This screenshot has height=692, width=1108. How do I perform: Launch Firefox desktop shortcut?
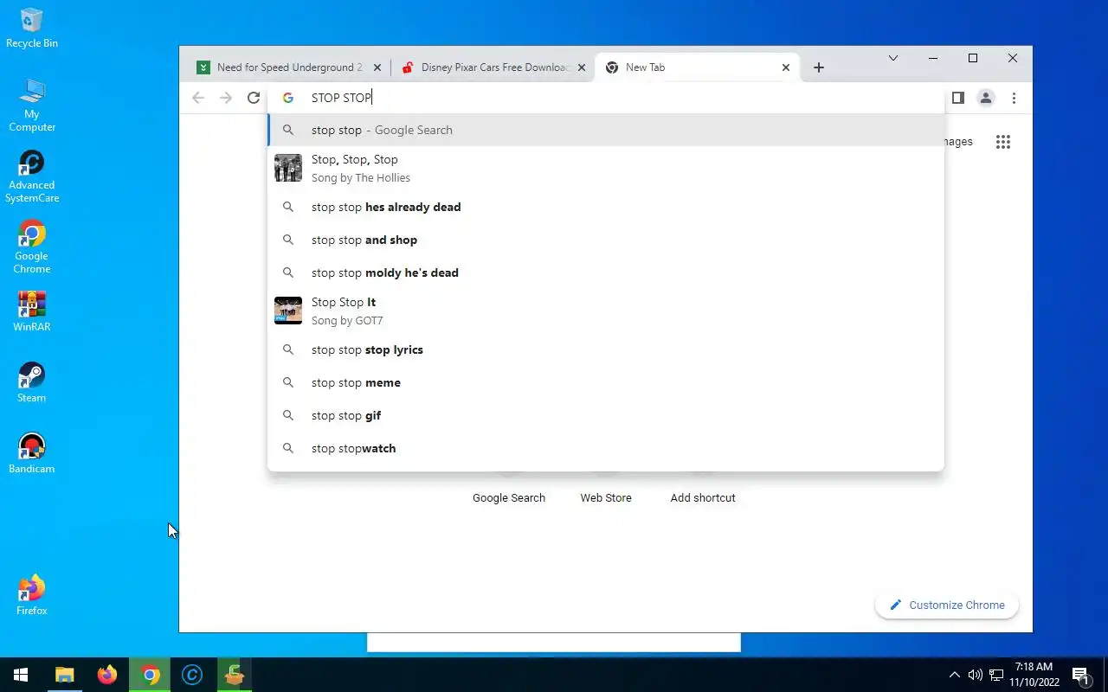pyautogui.click(x=32, y=594)
